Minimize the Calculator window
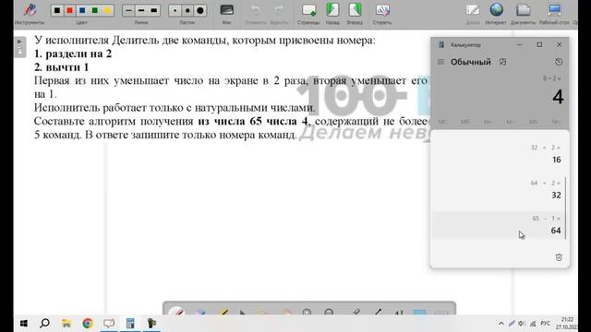 [519, 44]
